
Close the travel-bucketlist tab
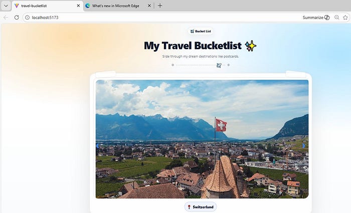(78, 6)
